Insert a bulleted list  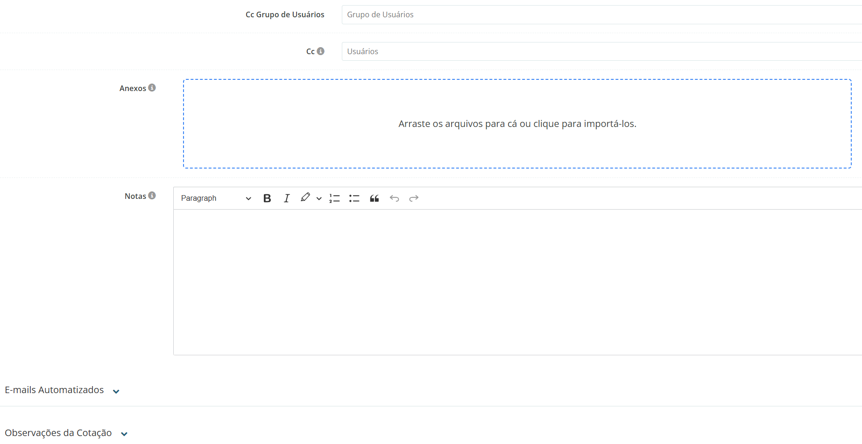click(354, 198)
